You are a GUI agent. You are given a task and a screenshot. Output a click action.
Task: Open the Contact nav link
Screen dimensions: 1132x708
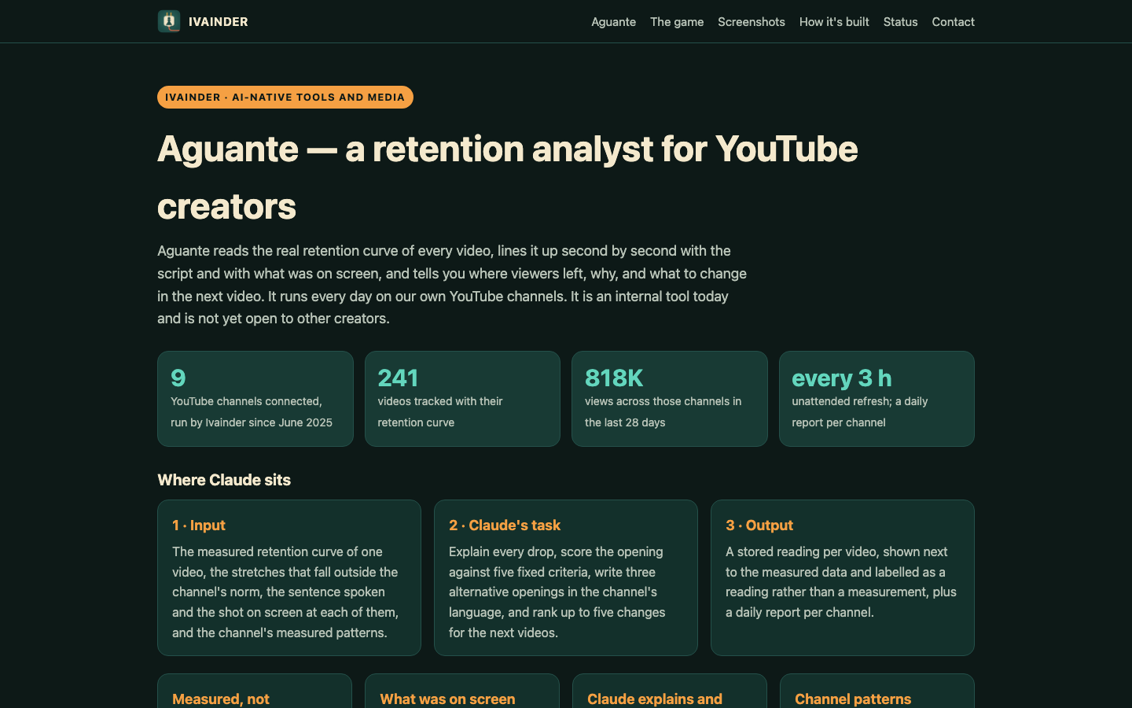(953, 22)
